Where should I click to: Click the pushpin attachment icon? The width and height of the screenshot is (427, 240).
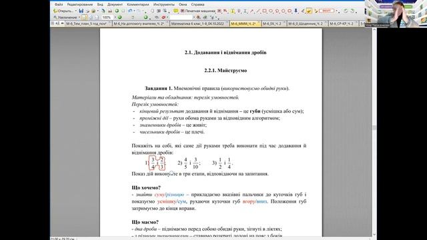click(296, 11)
